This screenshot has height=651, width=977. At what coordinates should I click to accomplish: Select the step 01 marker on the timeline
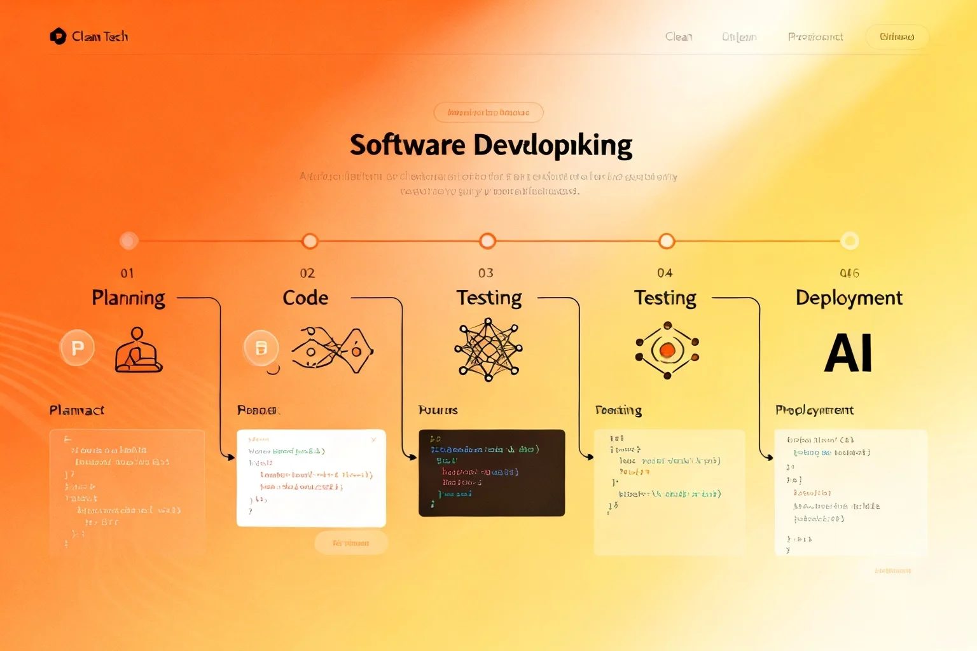pyautogui.click(x=129, y=240)
